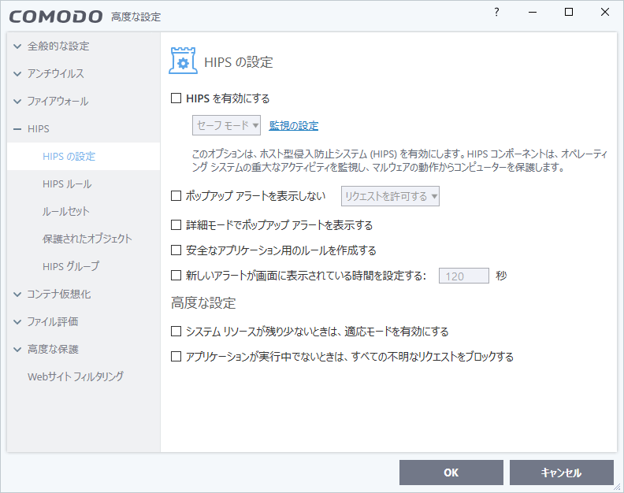Click the help question mark icon

[496, 13]
